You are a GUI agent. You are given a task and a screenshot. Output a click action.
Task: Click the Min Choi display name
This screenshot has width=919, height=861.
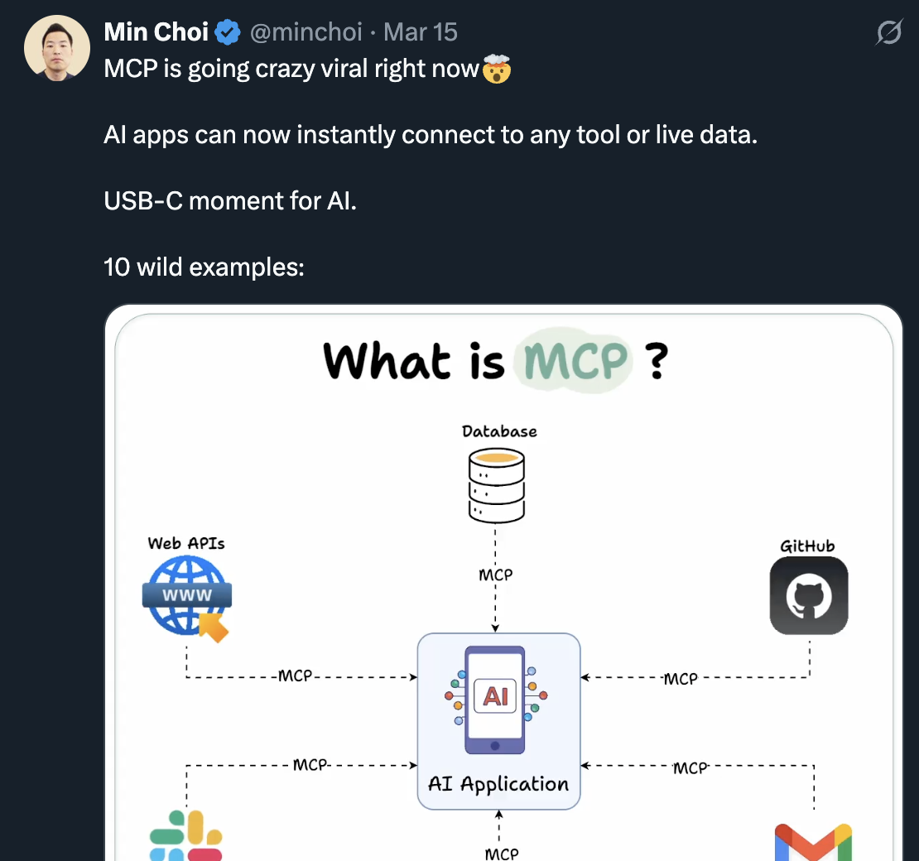pyautogui.click(x=156, y=31)
